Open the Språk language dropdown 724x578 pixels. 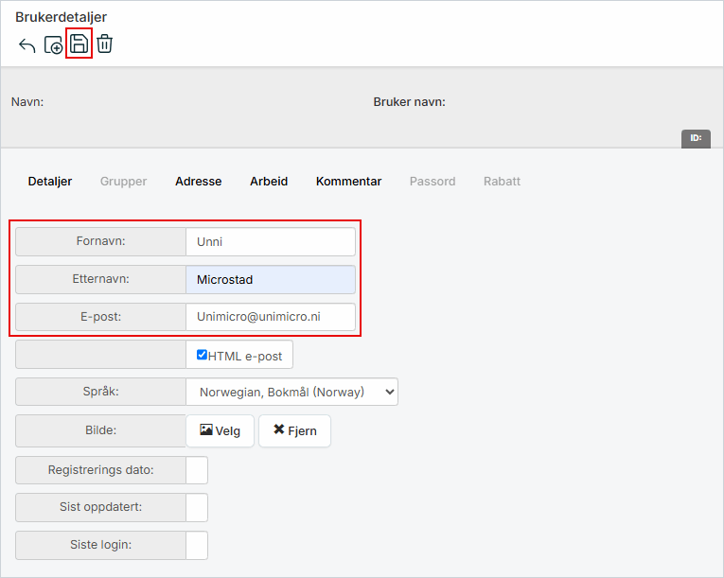[x=291, y=392]
